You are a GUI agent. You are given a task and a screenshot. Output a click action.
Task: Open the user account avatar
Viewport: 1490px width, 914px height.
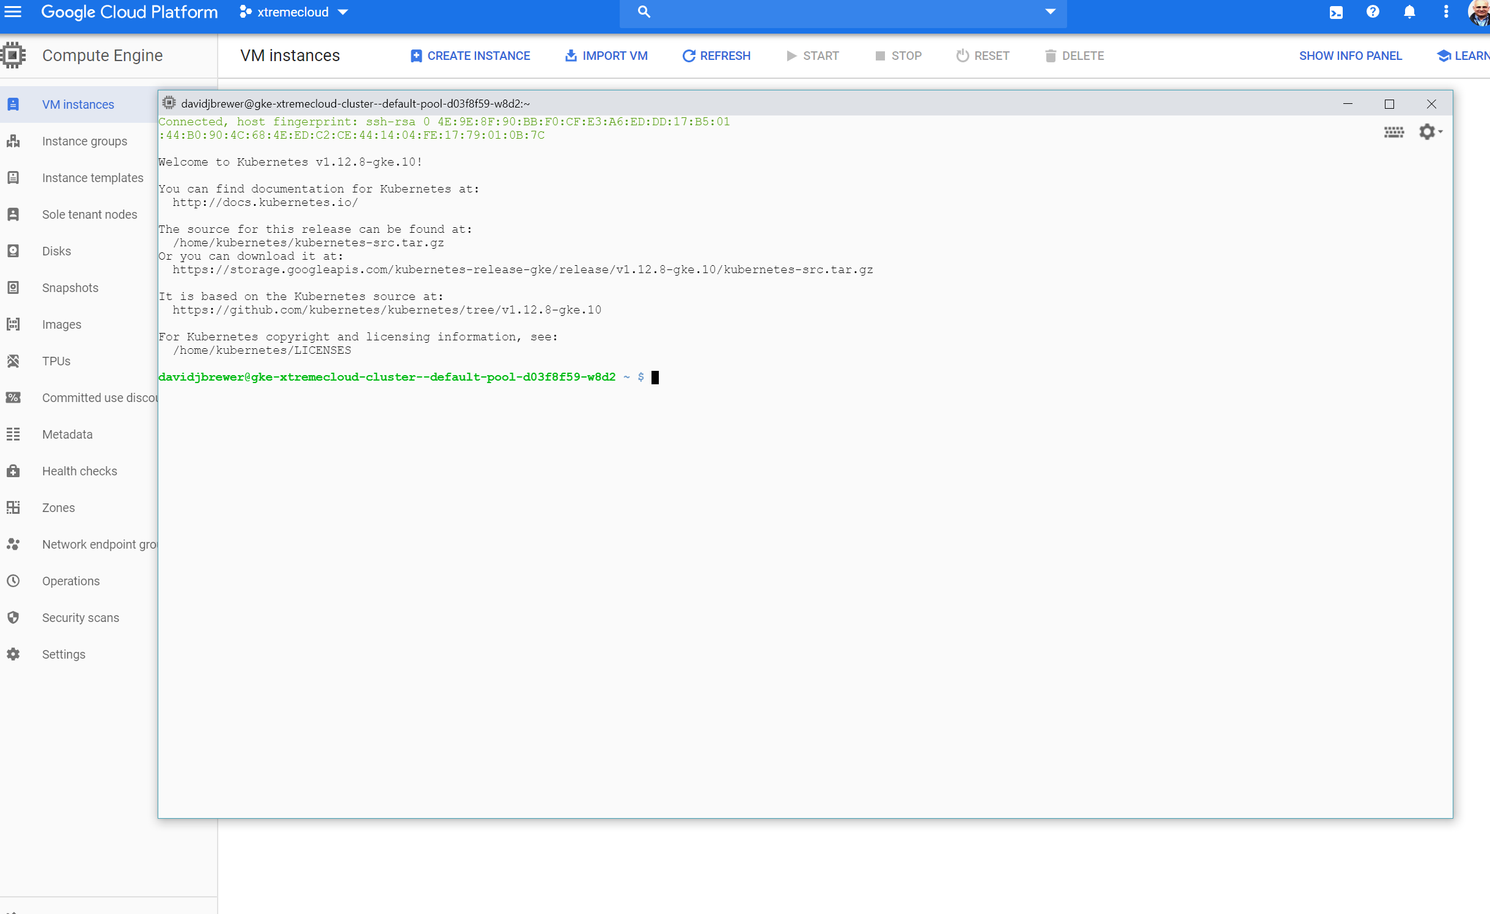1480,12
